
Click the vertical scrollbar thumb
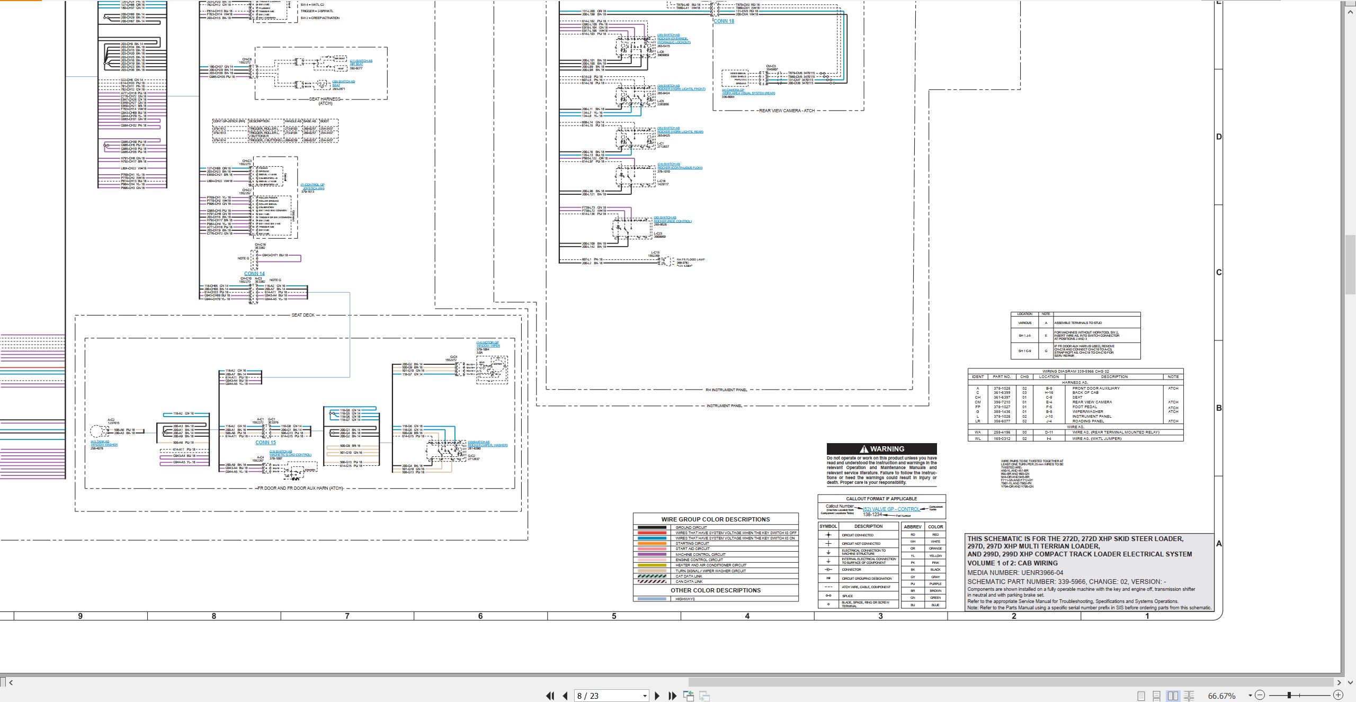coord(1351,264)
